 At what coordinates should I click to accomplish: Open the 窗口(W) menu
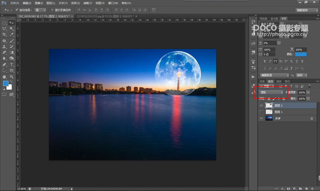click(113, 3)
